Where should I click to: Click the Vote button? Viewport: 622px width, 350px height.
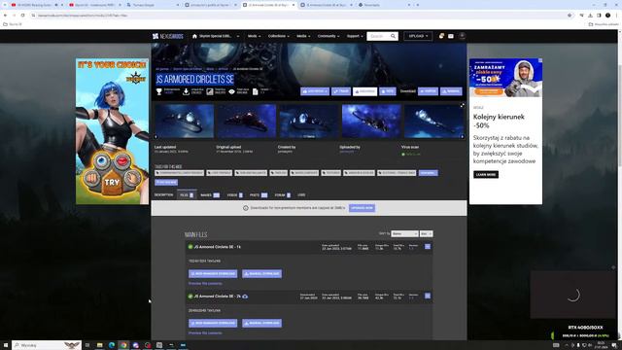point(388,91)
